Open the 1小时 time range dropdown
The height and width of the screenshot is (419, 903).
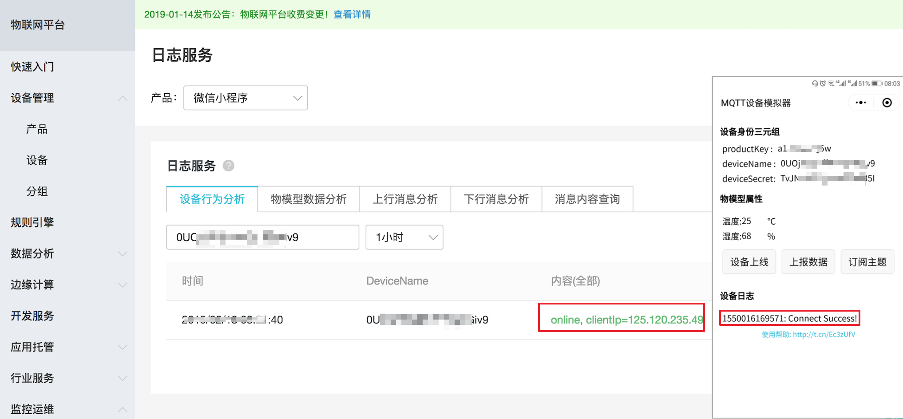(404, 237)
